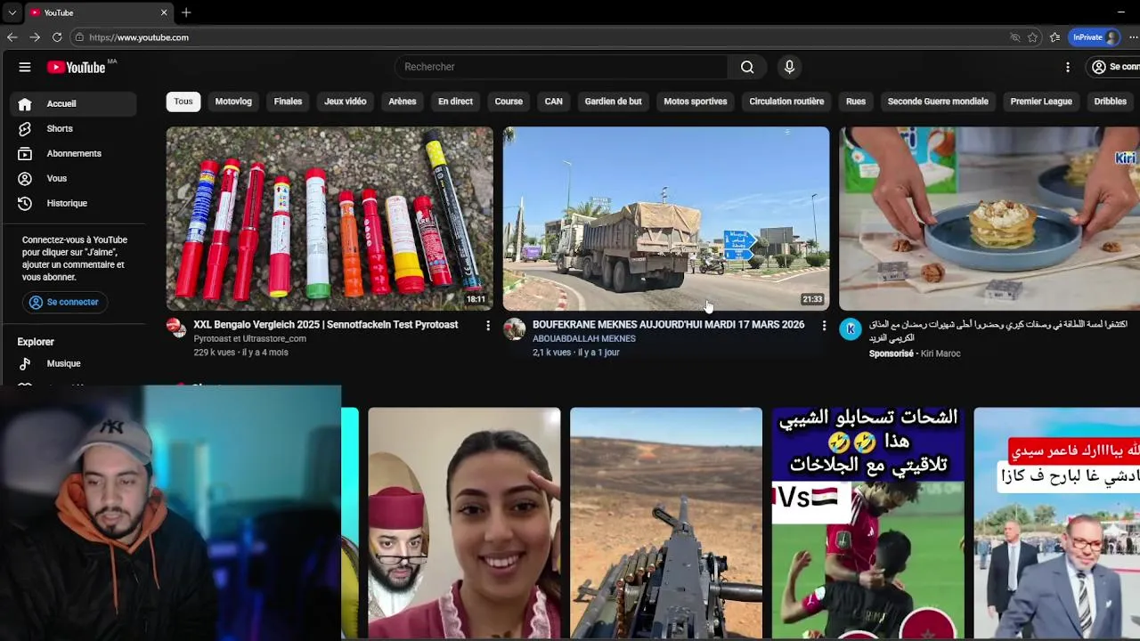Screen dimensions: 1140x641
Task: Open options menu for BOUFEKRANE MEKNES video
Action: pyautogui.click(x=824, y=326)
